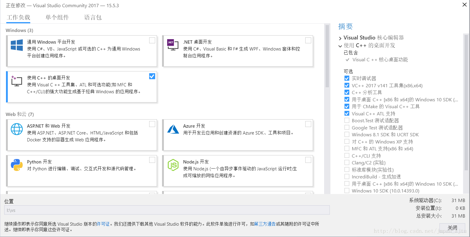Viewport: 470px width, 237px height.
Task: Open the 单个组件 tab
Action: [x=57, y=17]
